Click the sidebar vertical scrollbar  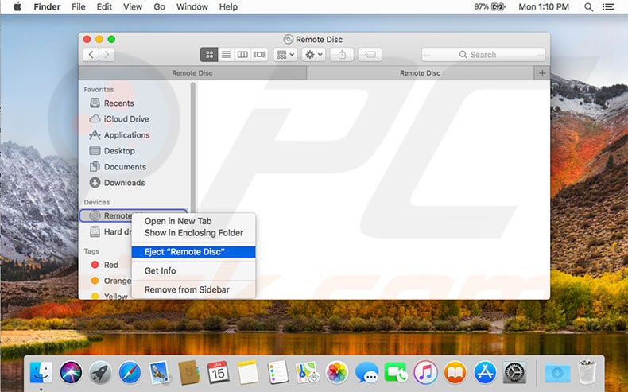click(x=193, y=146)
